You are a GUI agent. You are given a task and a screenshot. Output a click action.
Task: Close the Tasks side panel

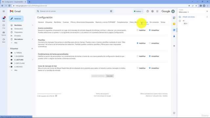(x=207, y=11)
